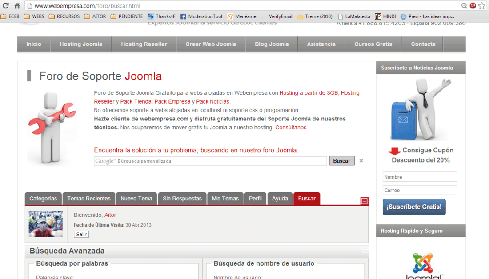Open the Menéame bookmark
Viewport: 489px width, 279px height.
(242, 16)
